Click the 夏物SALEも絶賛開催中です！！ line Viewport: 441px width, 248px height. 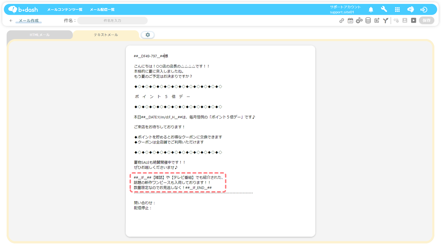[x=160, y=162]
